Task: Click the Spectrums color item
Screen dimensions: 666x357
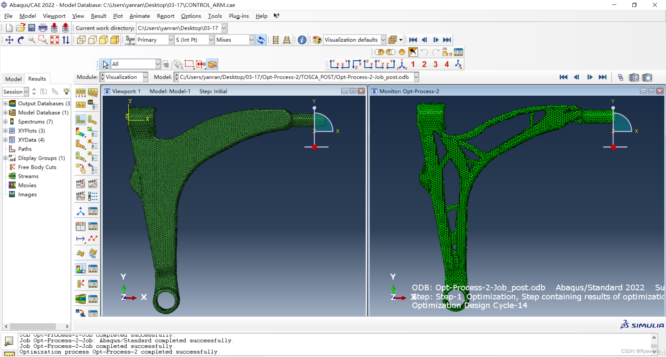Action: pyautogui.click(x=35, y=122)
